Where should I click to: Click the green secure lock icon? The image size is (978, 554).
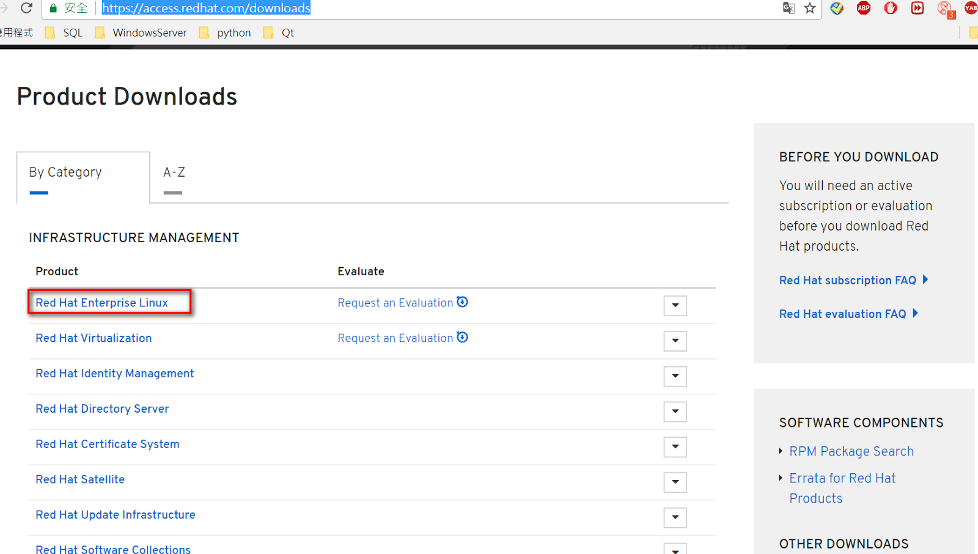[53, 8]
